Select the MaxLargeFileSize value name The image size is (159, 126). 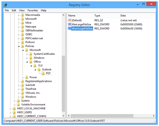coord(81,24)
